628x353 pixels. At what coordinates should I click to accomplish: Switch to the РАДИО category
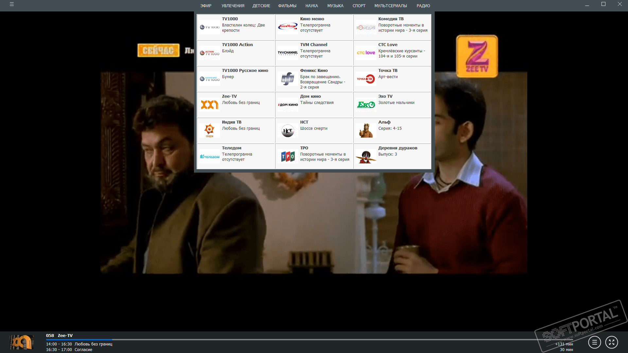pos(423,6)
